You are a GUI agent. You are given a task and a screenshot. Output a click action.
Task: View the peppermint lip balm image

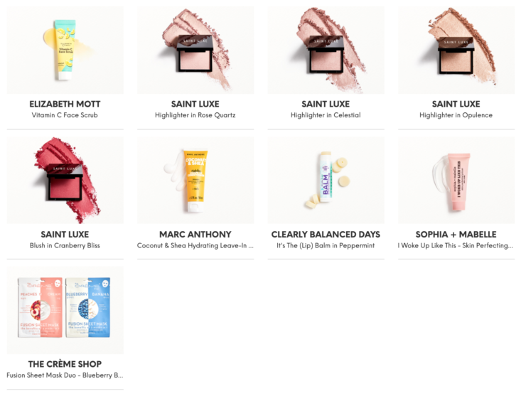point(326,180)
